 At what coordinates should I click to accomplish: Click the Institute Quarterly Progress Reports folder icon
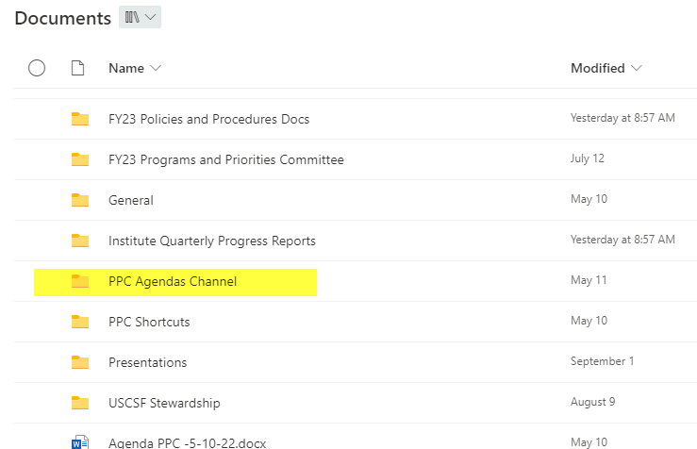[80, 241]
